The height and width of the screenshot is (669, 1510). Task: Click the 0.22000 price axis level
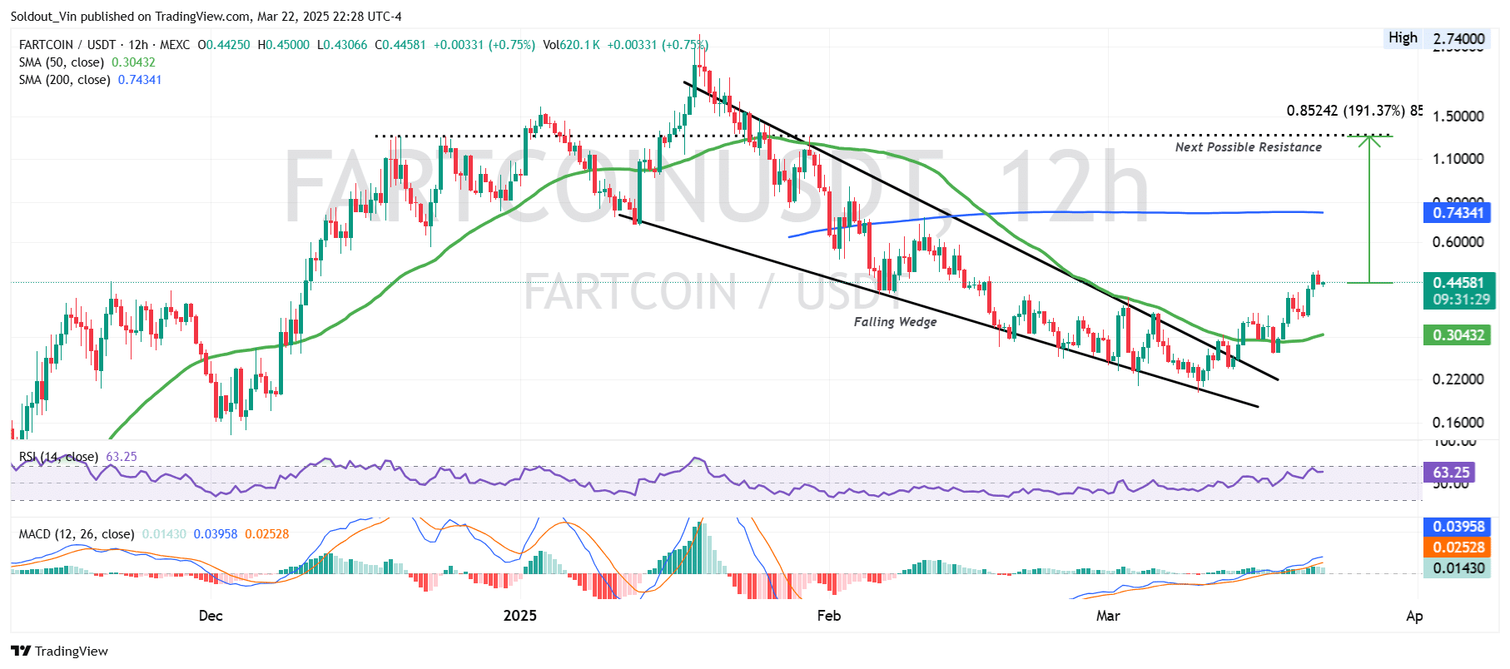[x=1458, y=379]
